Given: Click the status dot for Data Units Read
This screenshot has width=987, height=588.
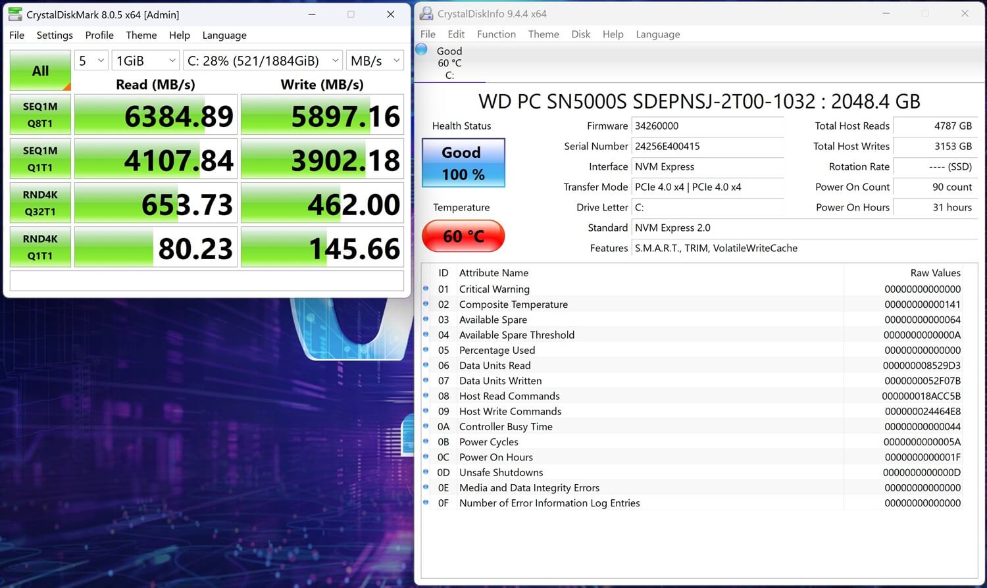Looking at the screenshot, I should (426, 365).
